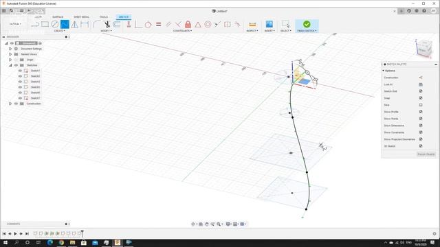Click the timeline Play button

click(x=15, y=233)
